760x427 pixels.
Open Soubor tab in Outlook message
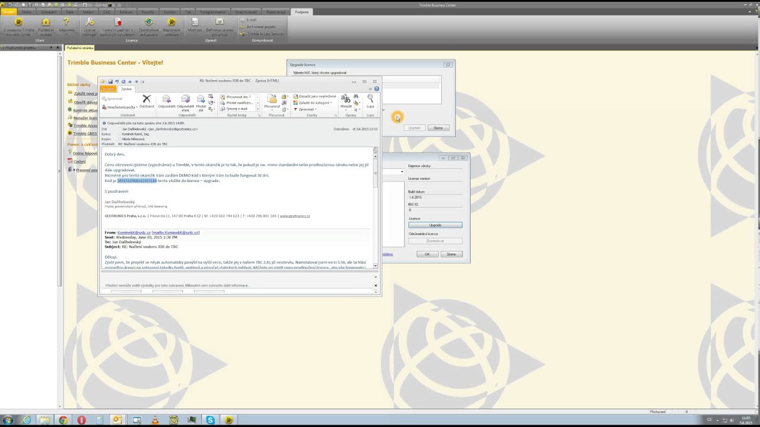107,89
